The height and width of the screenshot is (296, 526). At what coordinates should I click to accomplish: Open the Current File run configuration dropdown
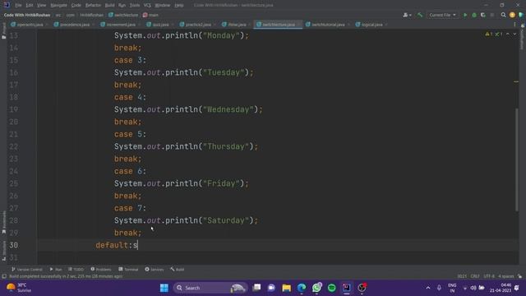tap(442, 15)
